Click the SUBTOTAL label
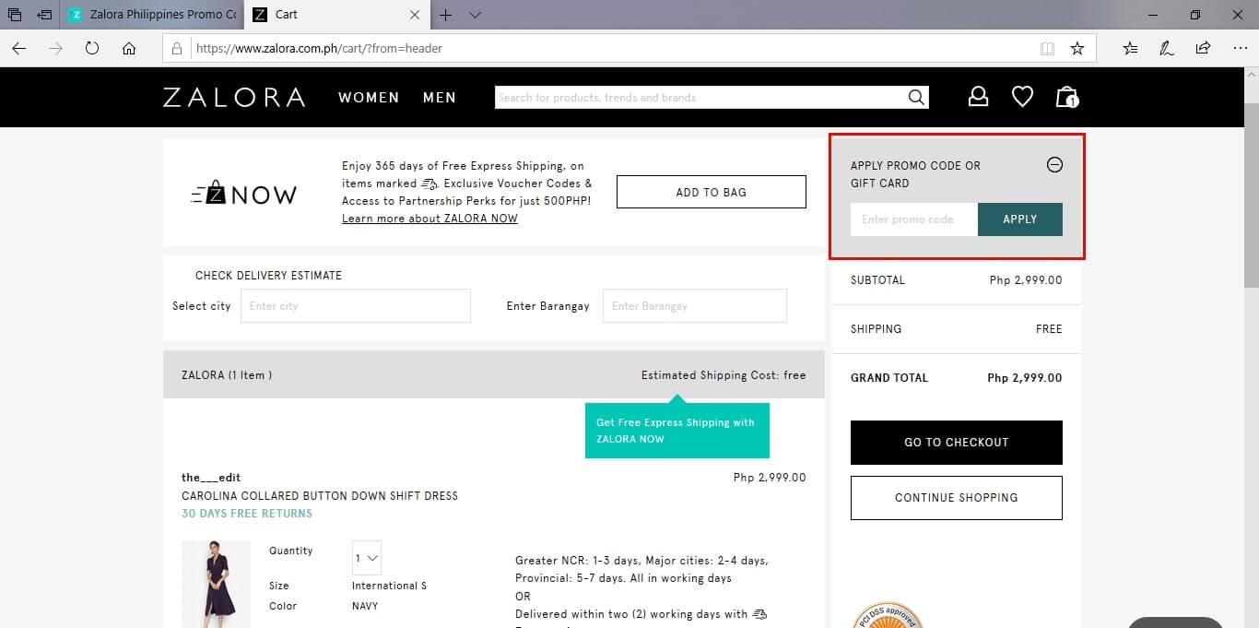1259x628 pixels. 877,280
